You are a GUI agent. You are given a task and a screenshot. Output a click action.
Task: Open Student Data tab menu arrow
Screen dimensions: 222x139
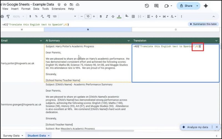pyautogui.click(x=49, y=136)
